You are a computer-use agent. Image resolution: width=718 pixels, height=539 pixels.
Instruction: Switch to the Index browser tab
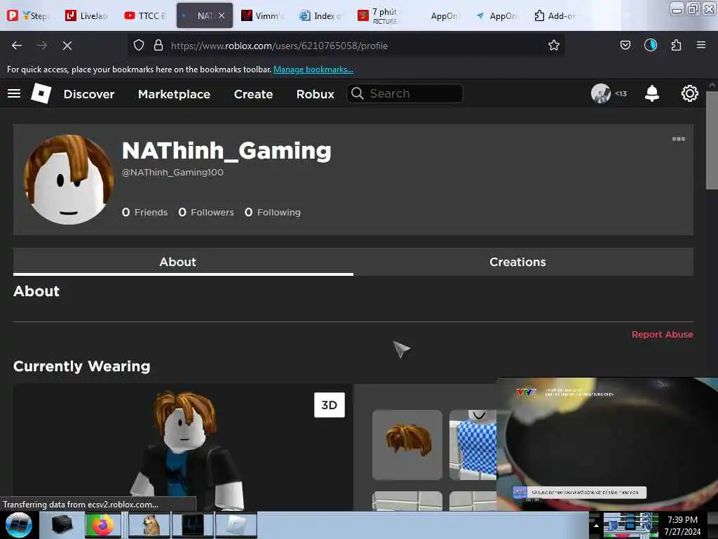(321, 15)
